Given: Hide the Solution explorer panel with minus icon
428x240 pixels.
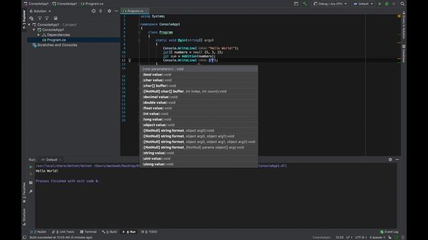Looking at the screenshot, I should pos(116,11).
